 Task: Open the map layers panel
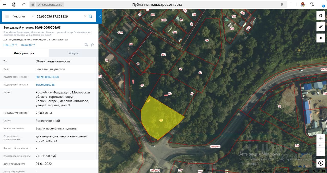pyautogui.click(x=321, y=16)
